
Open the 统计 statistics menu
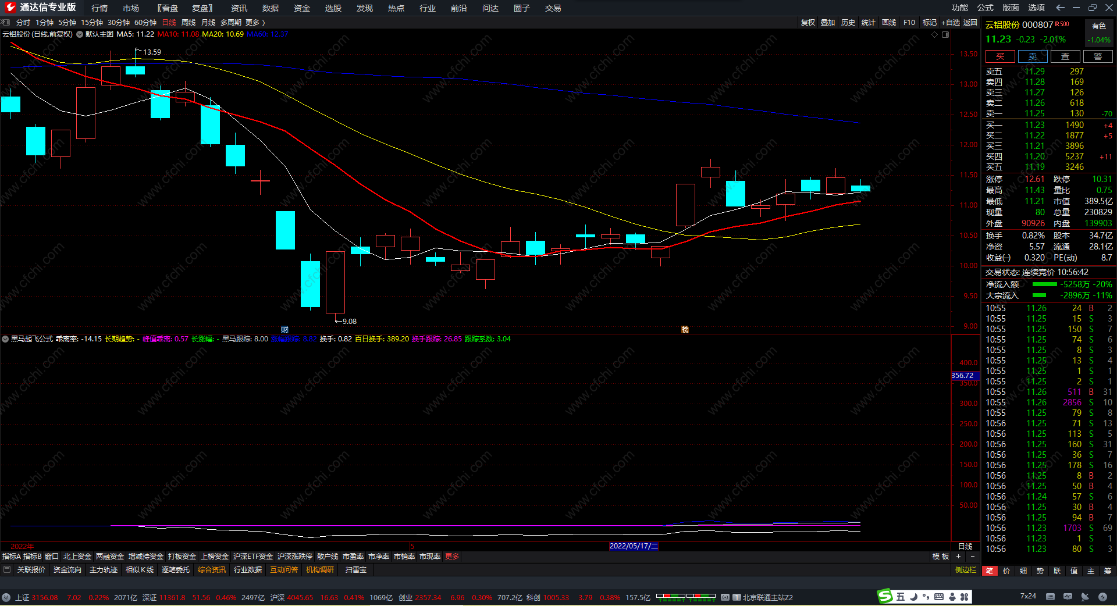[869, 23]
